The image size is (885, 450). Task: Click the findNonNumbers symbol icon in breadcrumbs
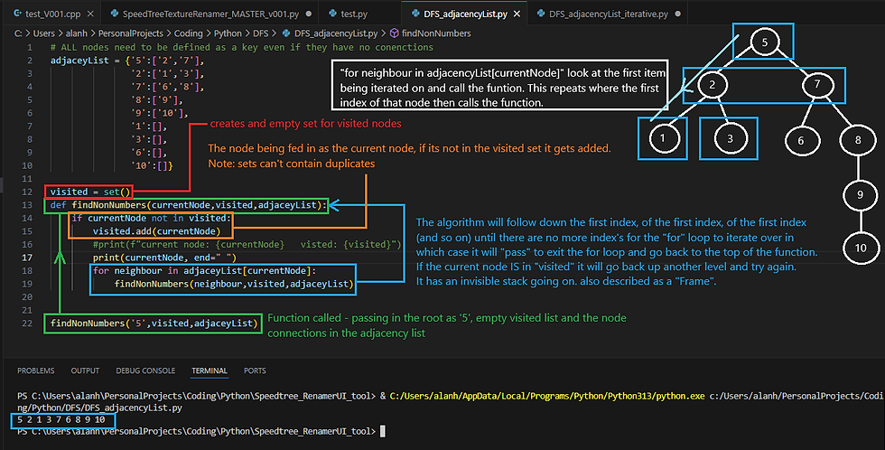pyautogui.click(x=395, y=33)
